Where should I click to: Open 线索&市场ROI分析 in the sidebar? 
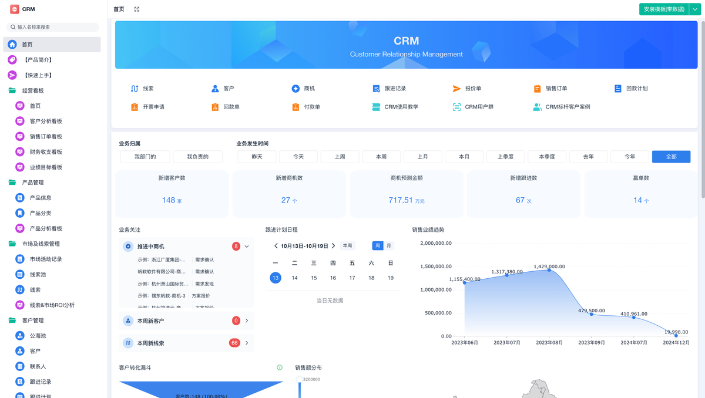[53, 305]
